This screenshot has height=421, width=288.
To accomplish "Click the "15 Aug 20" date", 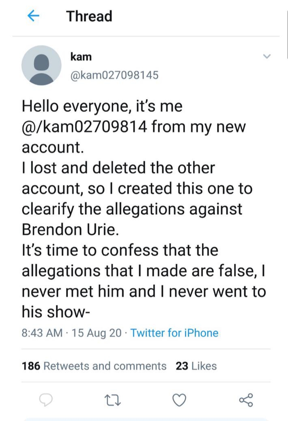I will [97, 333].
